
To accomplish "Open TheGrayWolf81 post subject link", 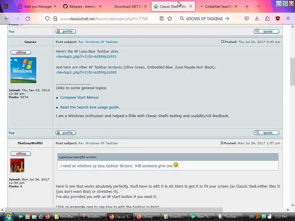I will [x=98, y=143].
